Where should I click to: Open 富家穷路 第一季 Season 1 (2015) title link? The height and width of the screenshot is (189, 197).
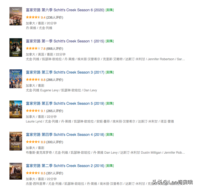click(x=65, y=41)
